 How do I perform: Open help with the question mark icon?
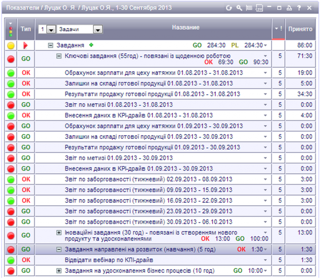coord(299,8)
